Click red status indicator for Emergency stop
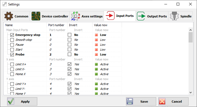The image size is (197, 107). click(96, 35)
